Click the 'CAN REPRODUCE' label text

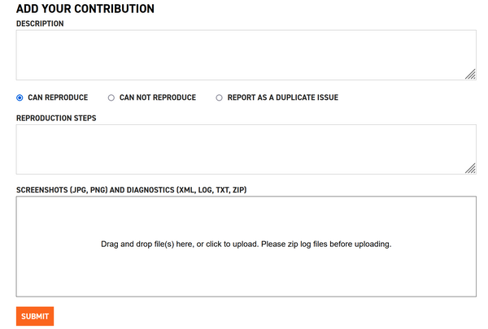click(58, 97)
